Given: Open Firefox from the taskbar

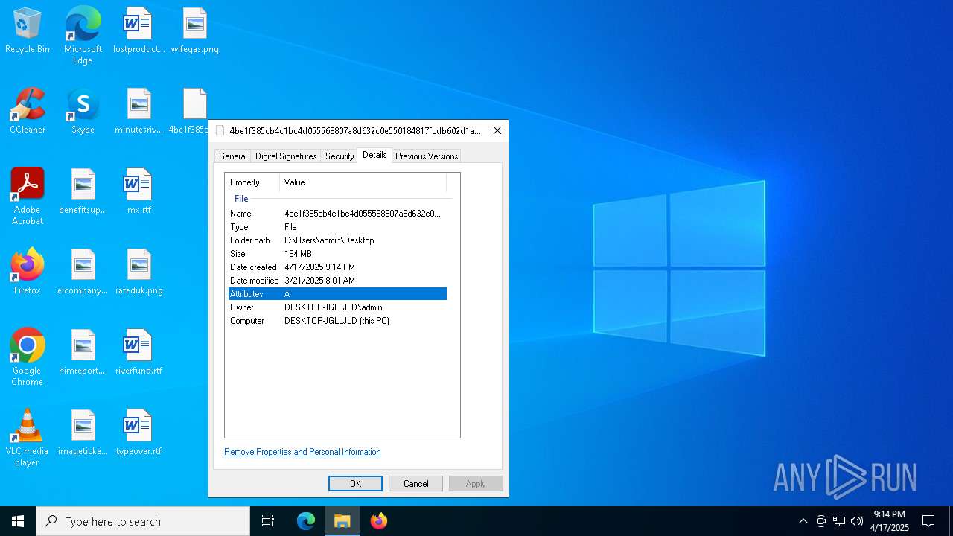Looking at the screenshot, I should 379,521.
